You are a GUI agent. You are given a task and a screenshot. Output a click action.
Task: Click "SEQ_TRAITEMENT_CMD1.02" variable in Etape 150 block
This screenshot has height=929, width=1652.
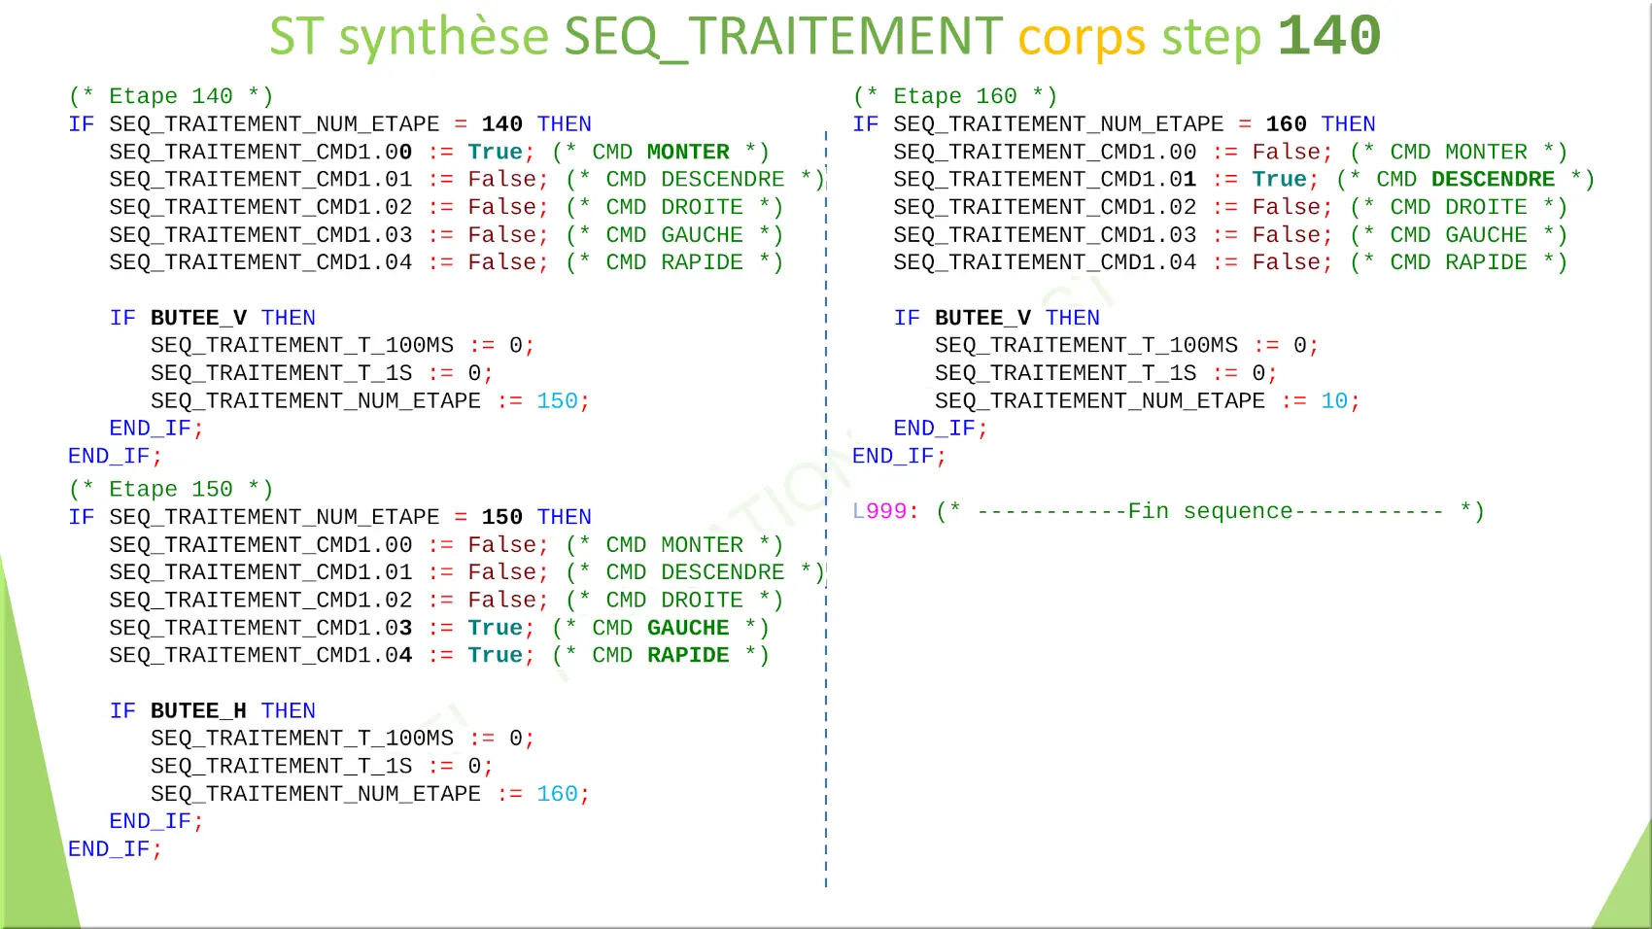point(260,600)
